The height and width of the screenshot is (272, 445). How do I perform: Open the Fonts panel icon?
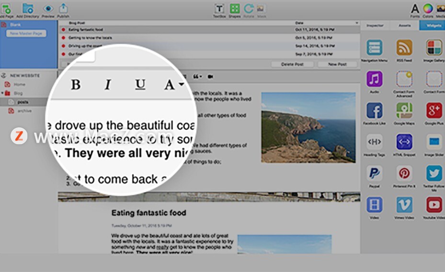click(415, 9)
